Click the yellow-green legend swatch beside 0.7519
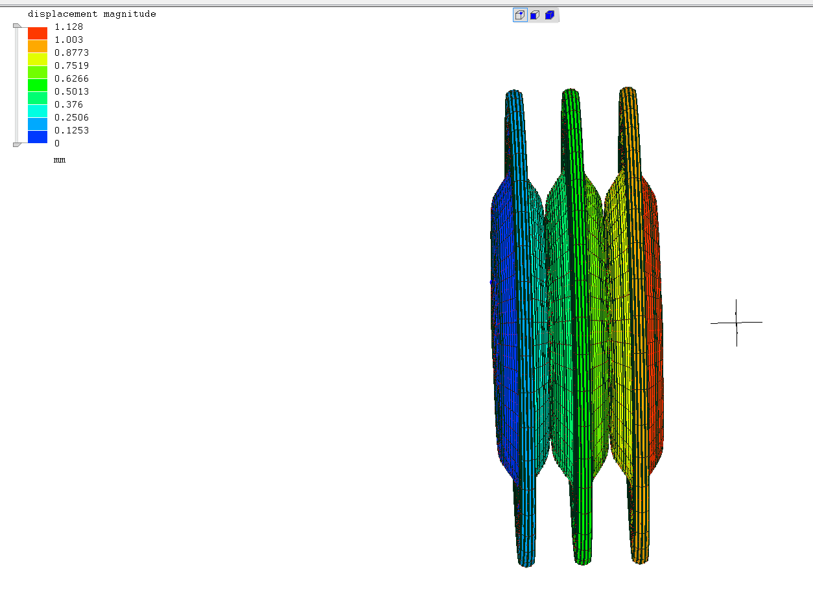The width and height of the screenshot is (813, 594). coord(38,72)
